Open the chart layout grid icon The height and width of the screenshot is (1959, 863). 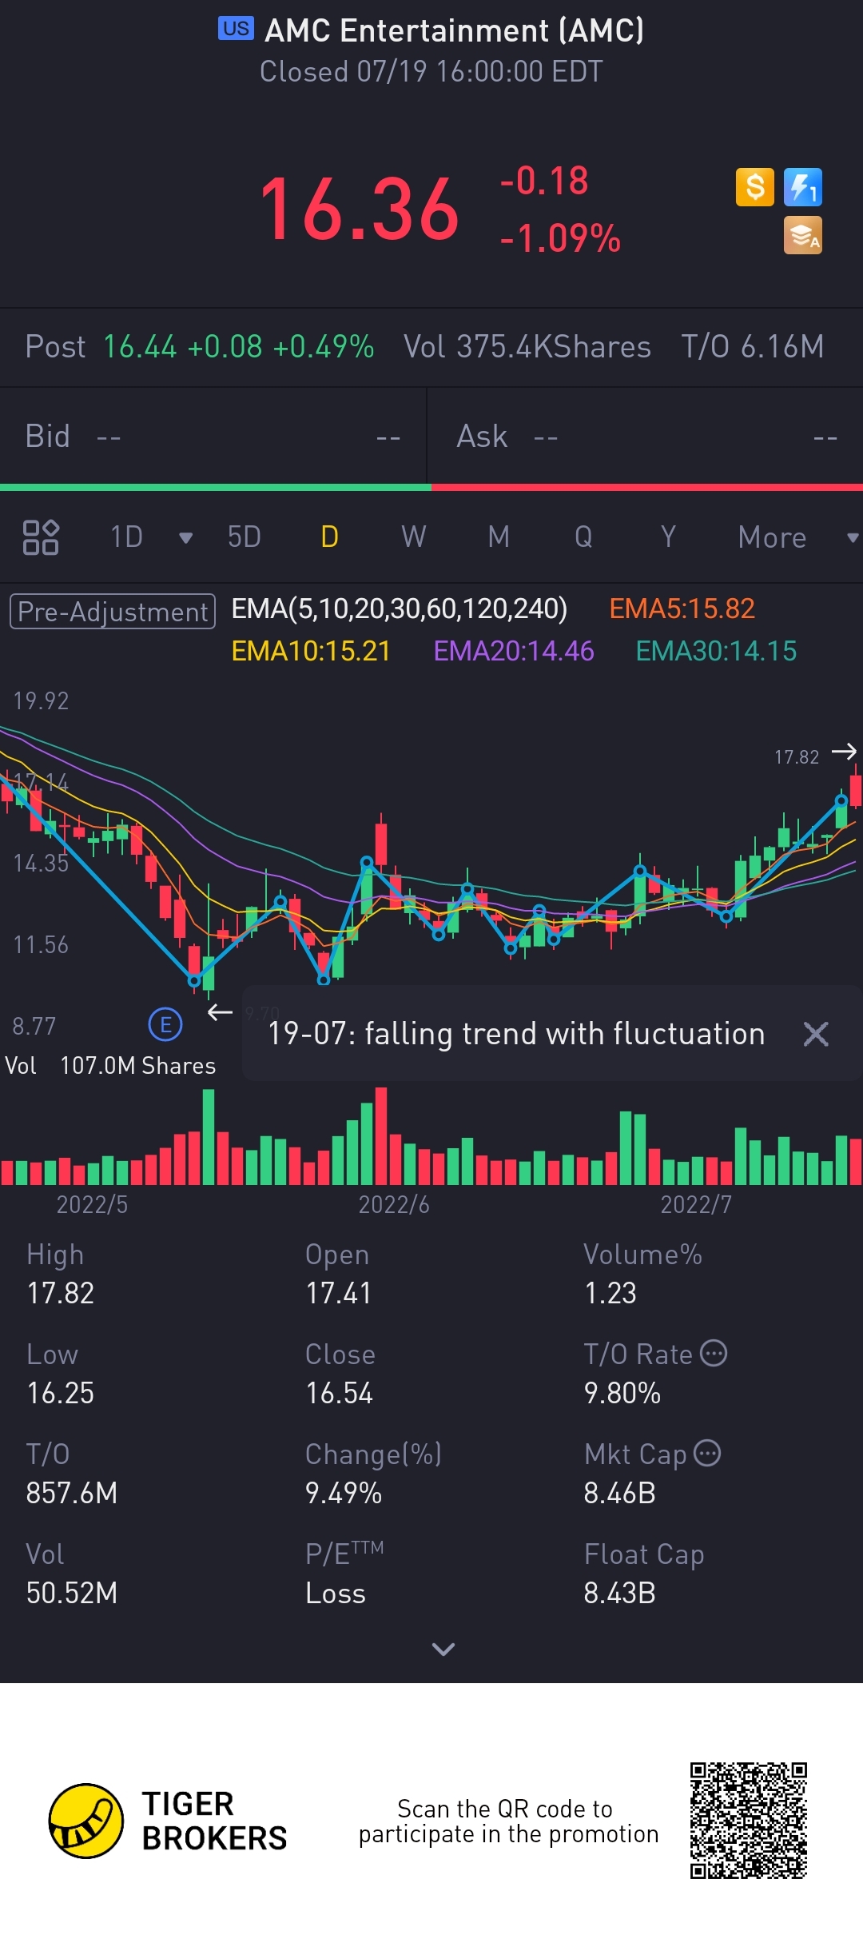click(41, 537)
